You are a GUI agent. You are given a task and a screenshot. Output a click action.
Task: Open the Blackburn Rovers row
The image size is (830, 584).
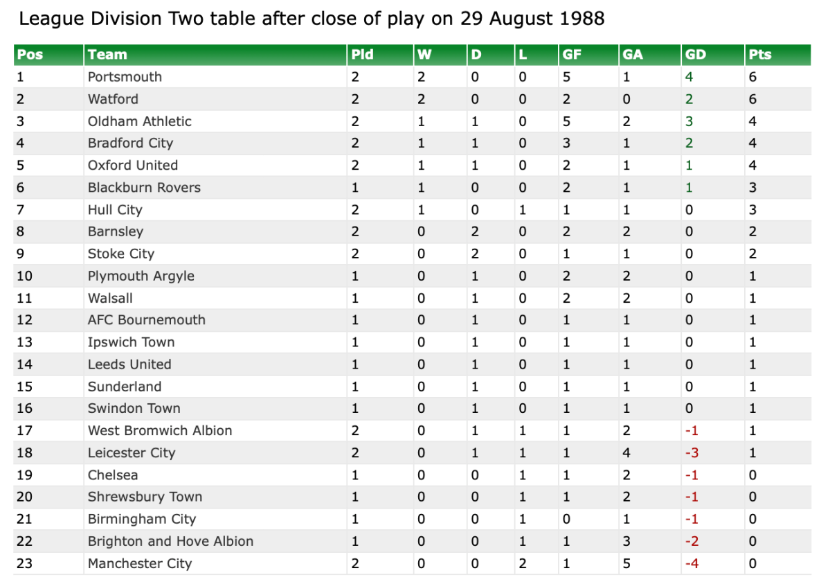[144, 188]
